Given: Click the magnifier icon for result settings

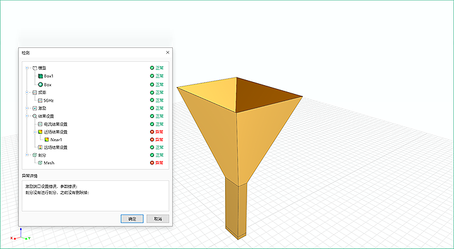Looking at the screenshot, I should tap(35, 116).
